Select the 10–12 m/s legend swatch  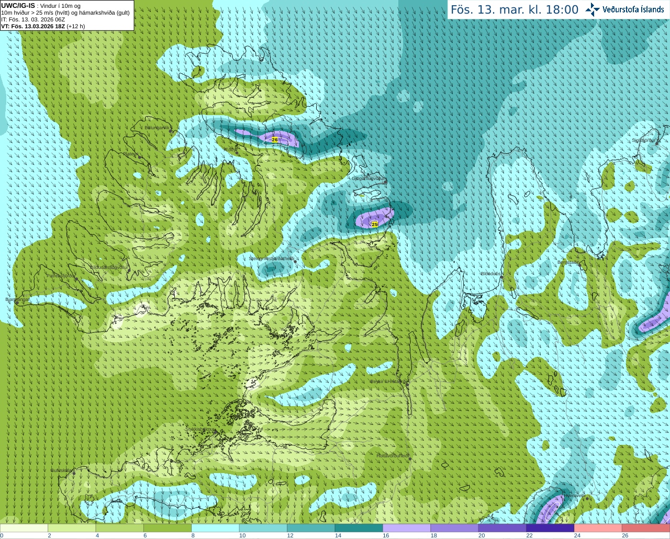pos(263,528)
